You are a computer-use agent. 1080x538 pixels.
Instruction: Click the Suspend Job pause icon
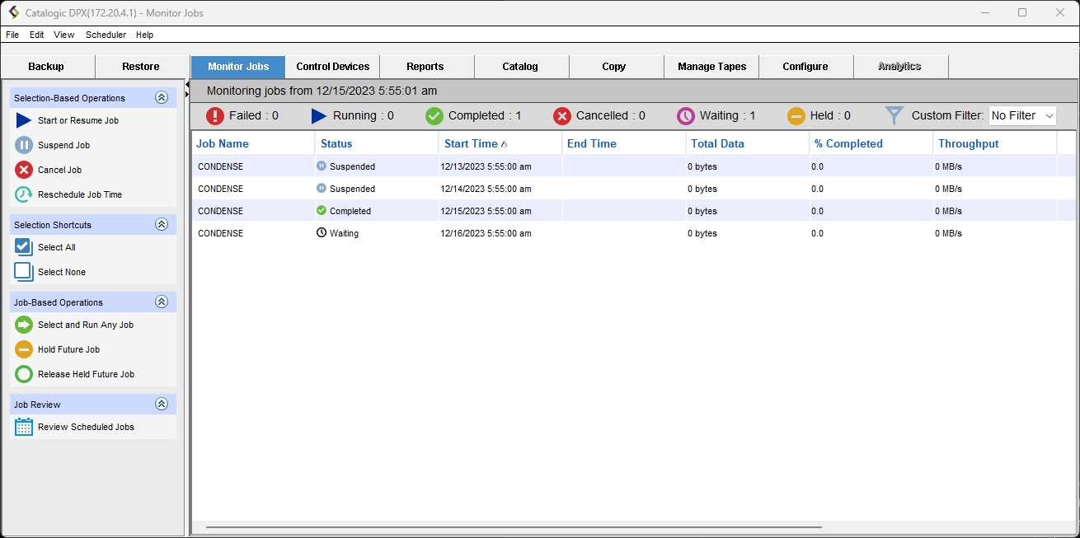point(24,145)
